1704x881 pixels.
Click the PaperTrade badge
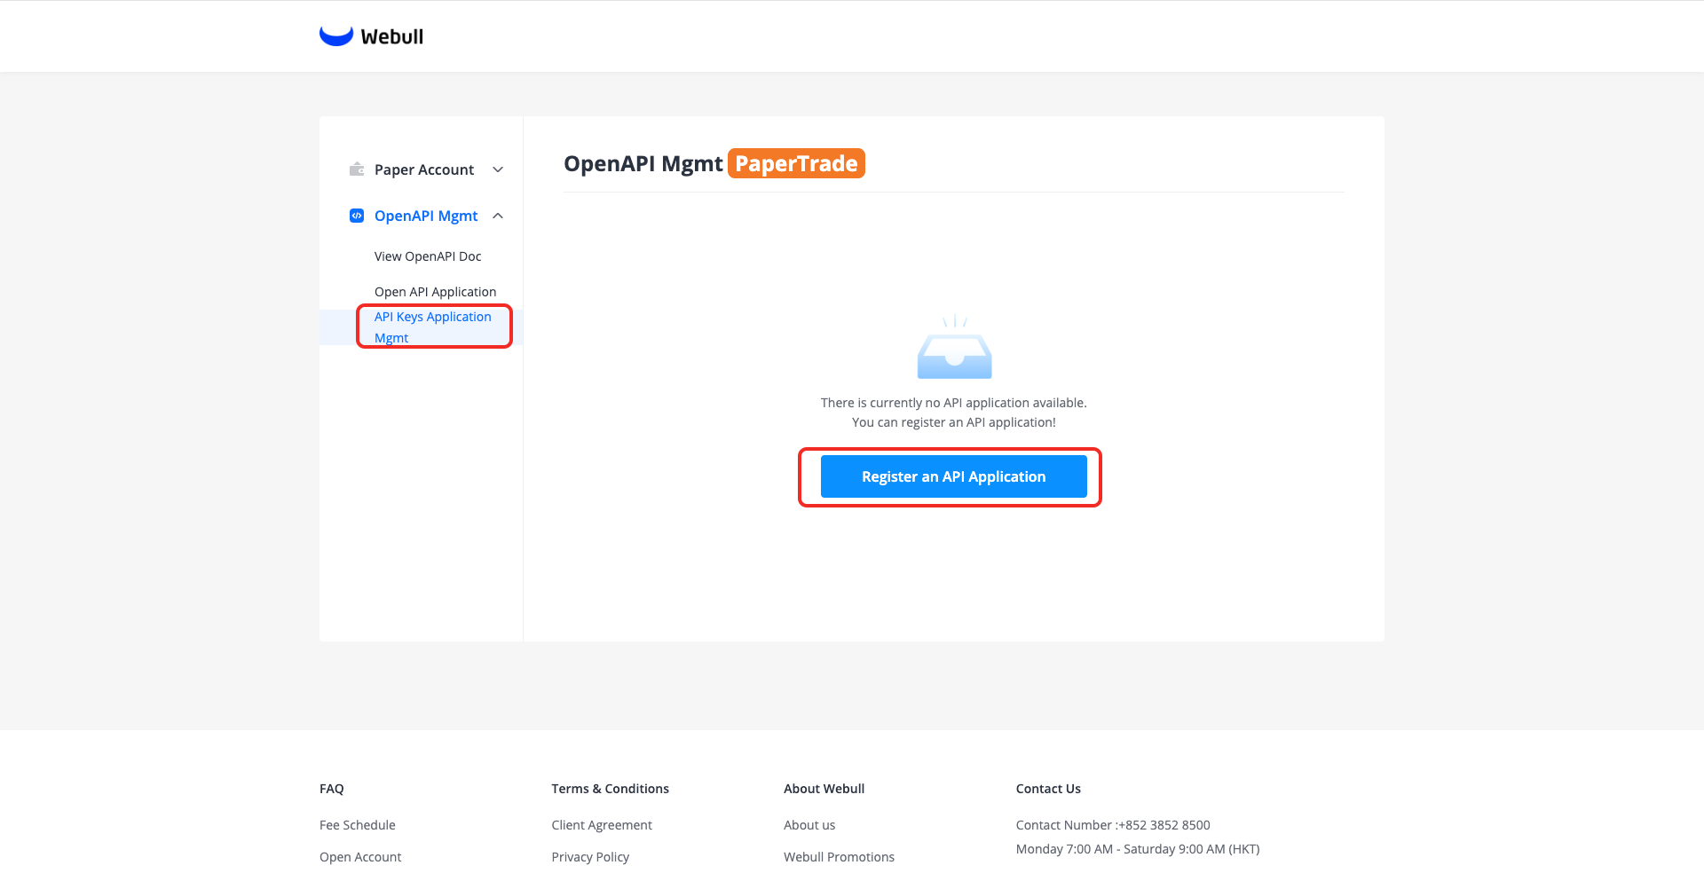pos(796,163)
